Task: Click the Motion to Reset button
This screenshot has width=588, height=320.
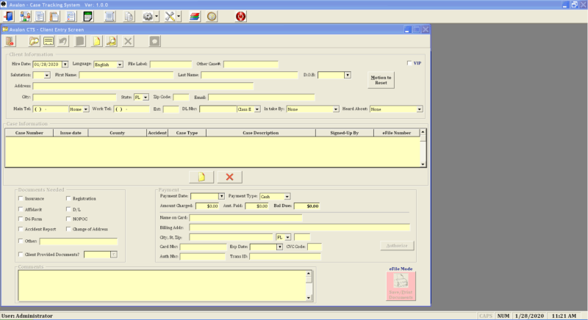Action: (381, 80)
